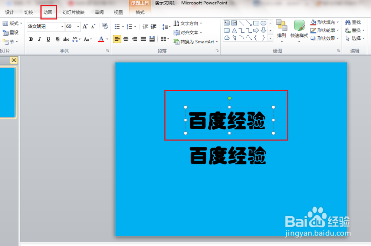Image resolution: width=371 pixels, height=246 pixels.
Task: Open 文字方向 text direction menu
Action: point(188,23)
